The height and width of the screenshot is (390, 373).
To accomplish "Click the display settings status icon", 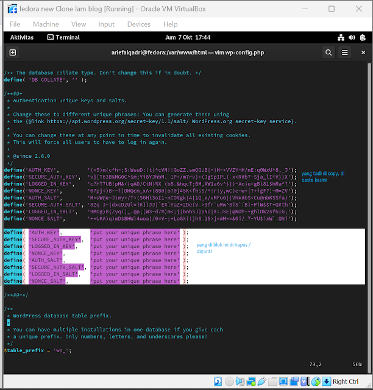I will pos(283,381).
